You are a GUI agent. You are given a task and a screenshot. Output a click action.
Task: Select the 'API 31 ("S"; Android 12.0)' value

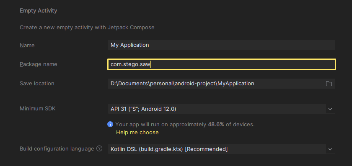coord(143,109)
